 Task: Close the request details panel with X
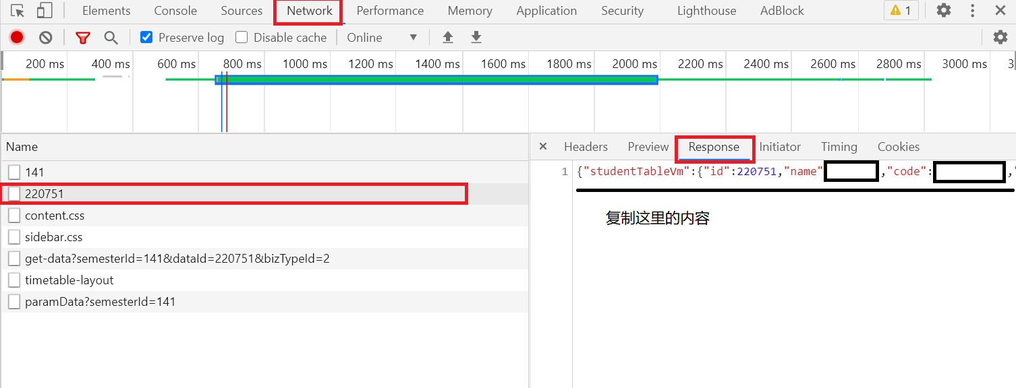point(542,146)
